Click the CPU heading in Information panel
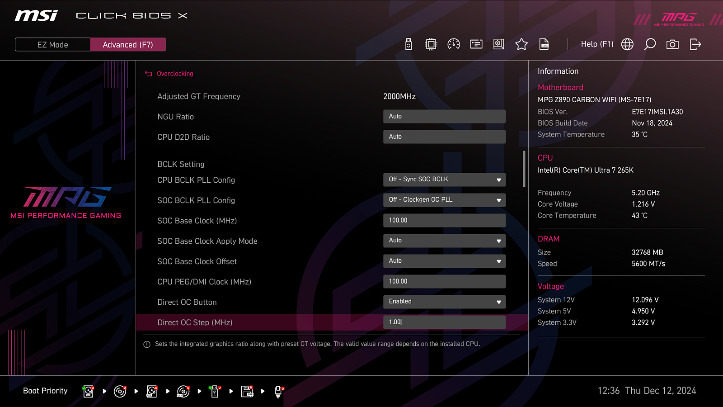 [x=545, y=158]
